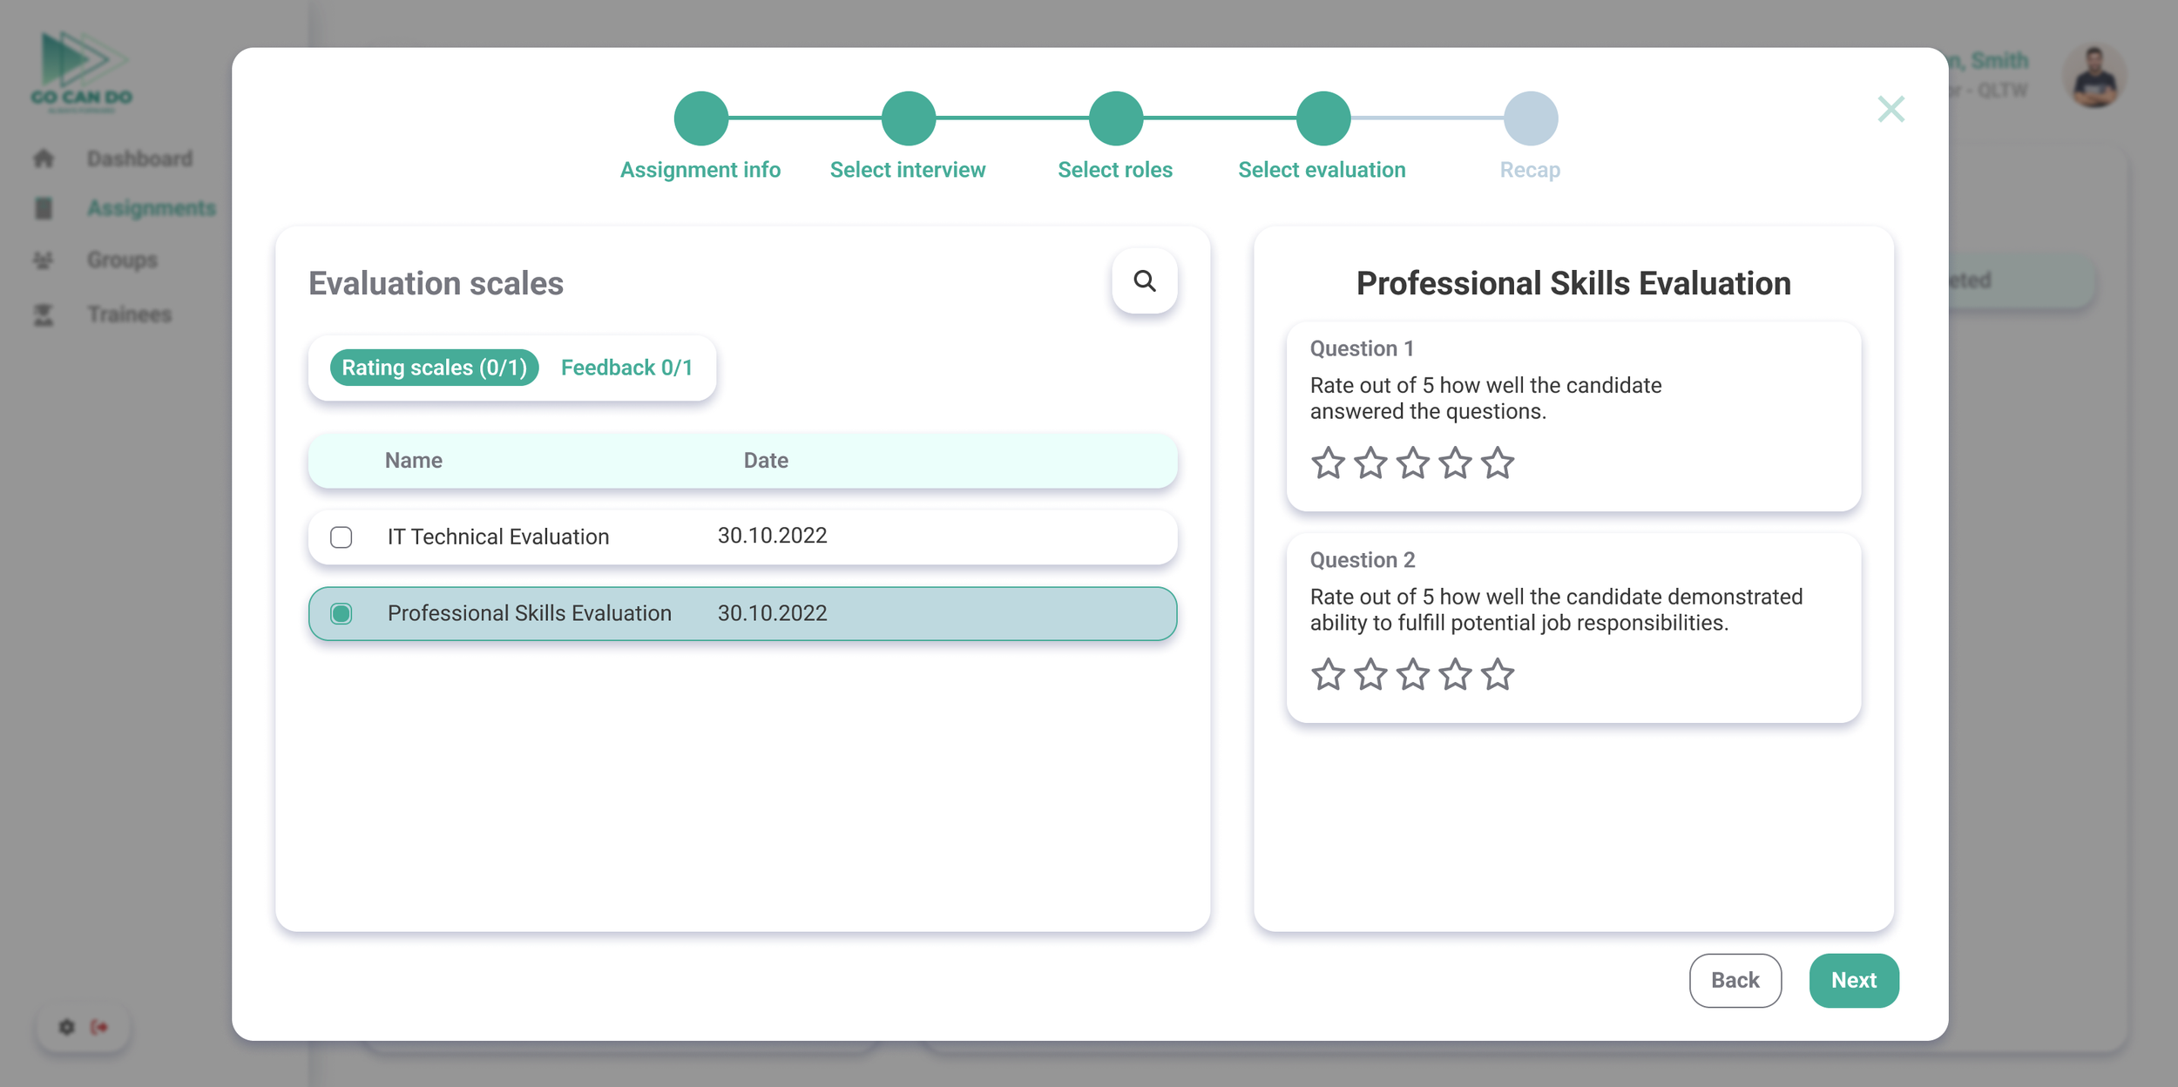This screenshot has height=1087, width=2178.
Task: Click the first star in Question 1
Action: pyautogui.click(x=1328, y=463)
